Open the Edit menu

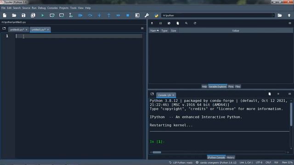tap(9, 8)
